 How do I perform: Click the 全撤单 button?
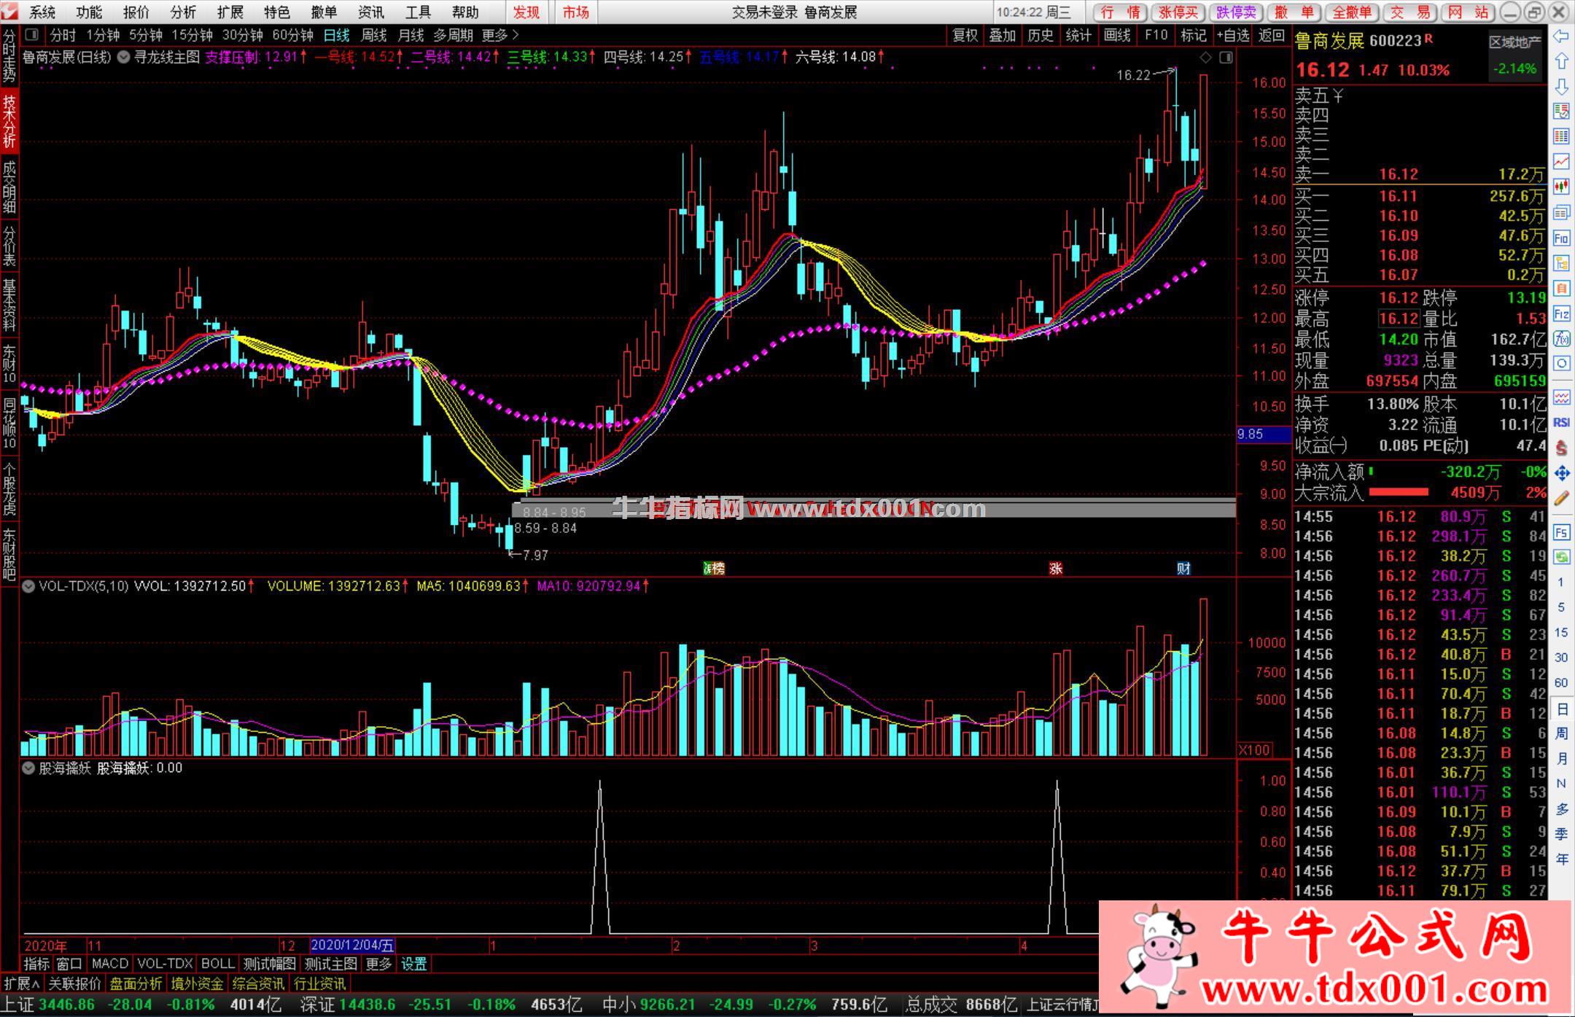1351,12
